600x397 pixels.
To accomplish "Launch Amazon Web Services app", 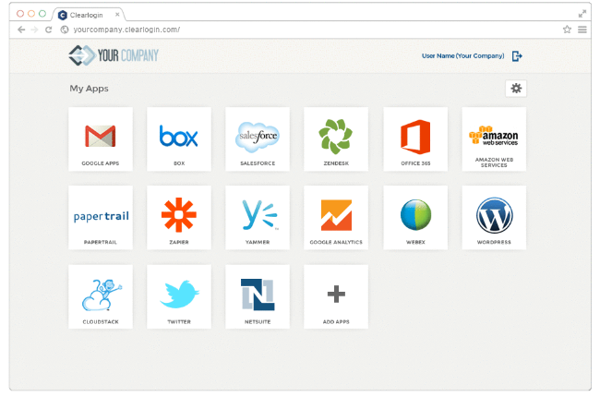I will click(x=494, y=139).
